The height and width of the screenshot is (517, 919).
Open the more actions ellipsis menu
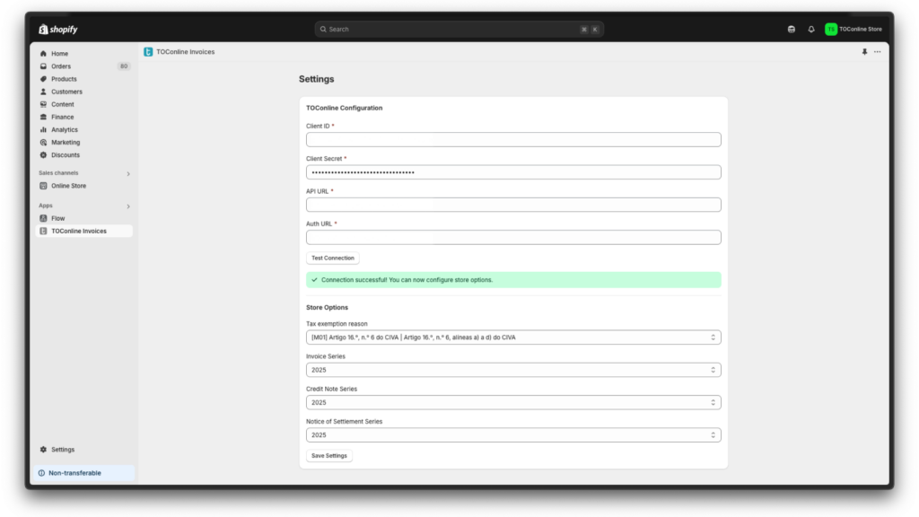[x=878, y=52]
